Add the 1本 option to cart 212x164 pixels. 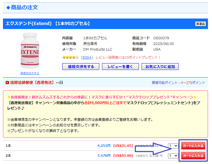coord(193,145)
